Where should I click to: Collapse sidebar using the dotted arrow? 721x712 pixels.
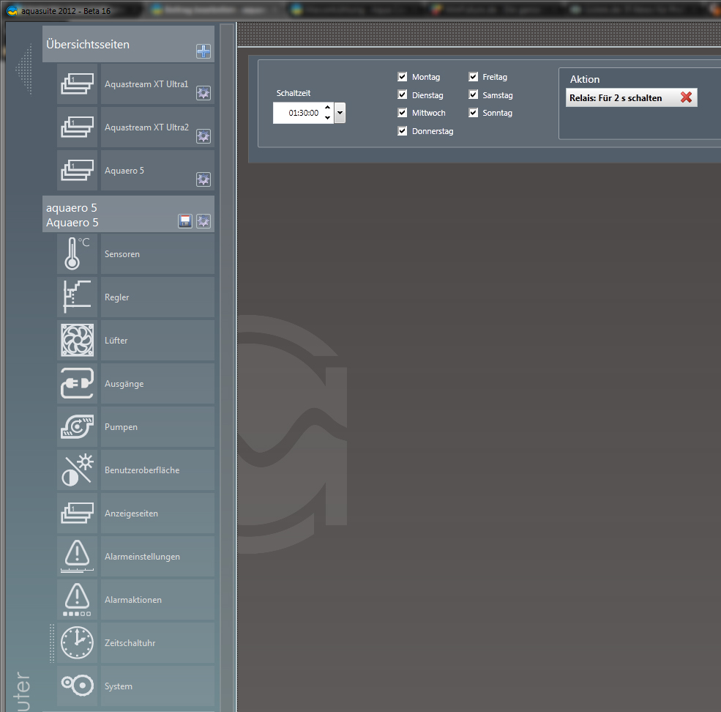coord(24,69)
